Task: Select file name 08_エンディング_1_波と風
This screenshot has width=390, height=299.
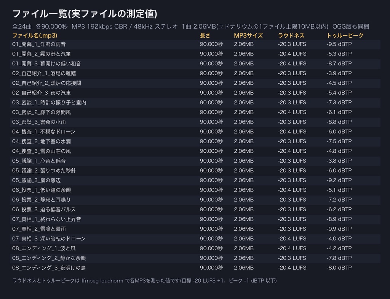Action: point(44,248)
